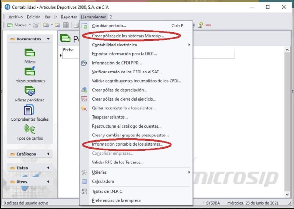Open Tipos de cambio in the sidebar

[30, 132]
